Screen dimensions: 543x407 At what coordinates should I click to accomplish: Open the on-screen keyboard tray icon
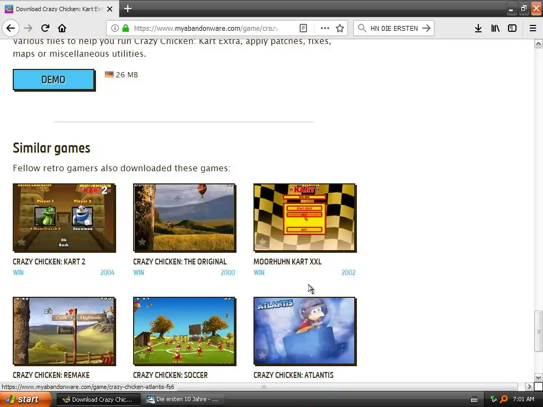point(474,400)
